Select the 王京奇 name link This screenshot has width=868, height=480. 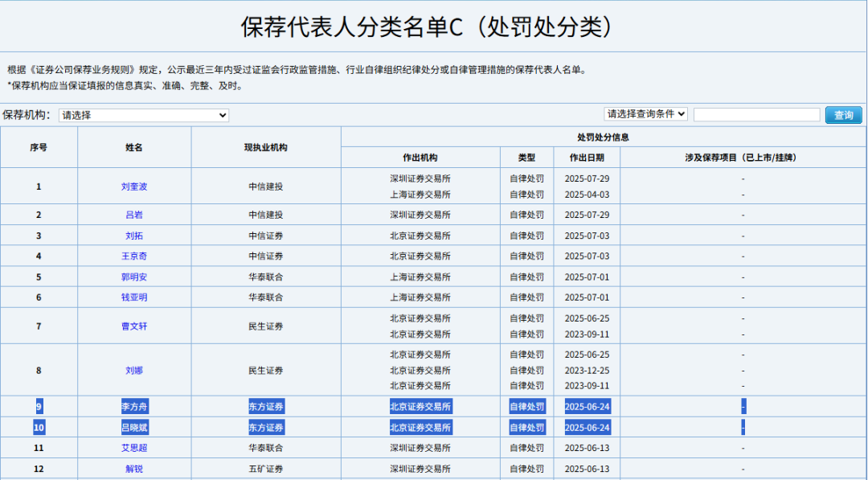134,256
